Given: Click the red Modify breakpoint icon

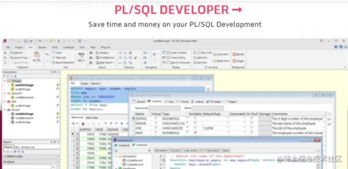Looking at the screenshot, I should point(234,55).
